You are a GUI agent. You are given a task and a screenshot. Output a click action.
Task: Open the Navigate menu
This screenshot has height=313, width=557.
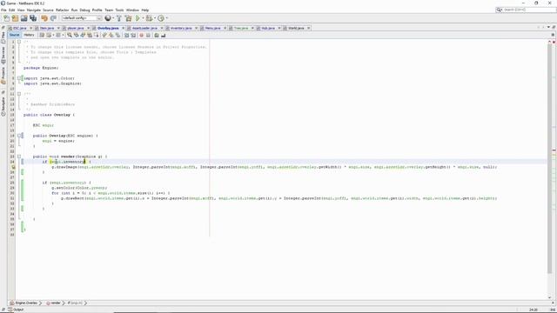[34, 10]
